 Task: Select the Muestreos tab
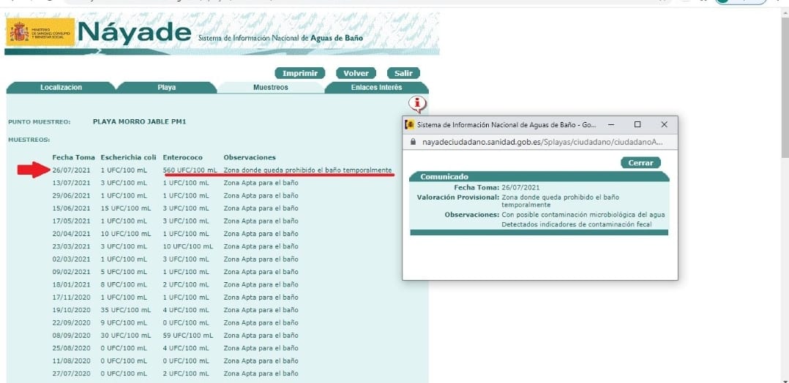pos(271,88)
